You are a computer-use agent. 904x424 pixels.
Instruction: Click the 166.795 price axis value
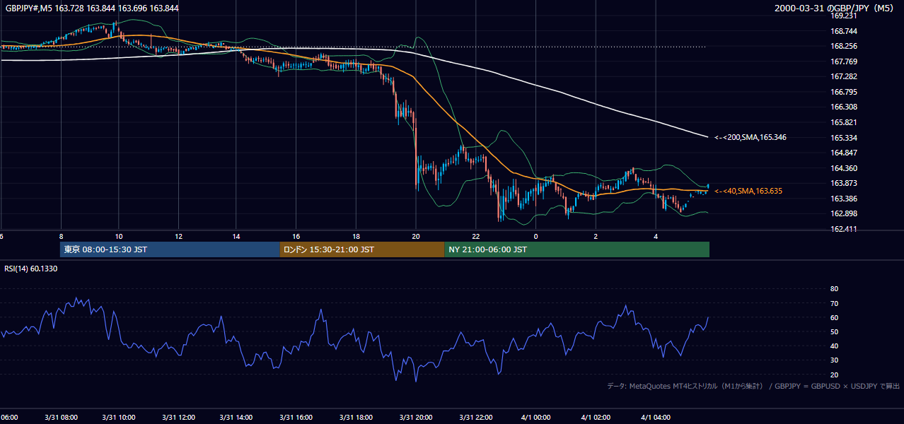pyautogui.click(x=844, y=92)
